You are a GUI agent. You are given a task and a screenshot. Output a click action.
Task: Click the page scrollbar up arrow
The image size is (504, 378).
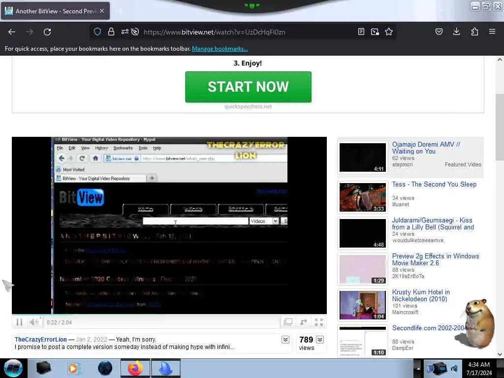pyautogui.click(x=500, y=60)
